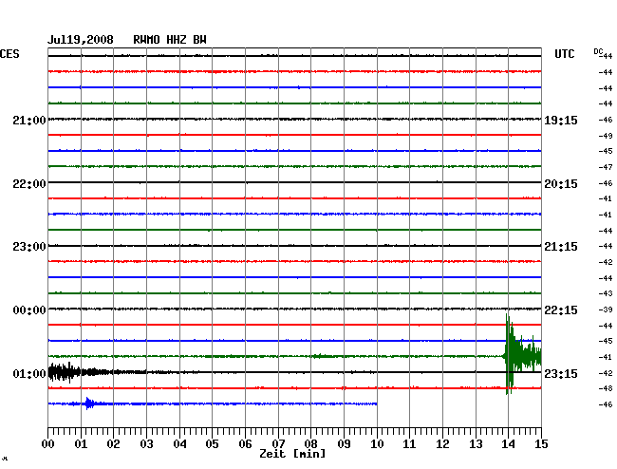Click minute 02 on the time axis
The width and height of the screenshot is (617, 469).
click(113, 444)
